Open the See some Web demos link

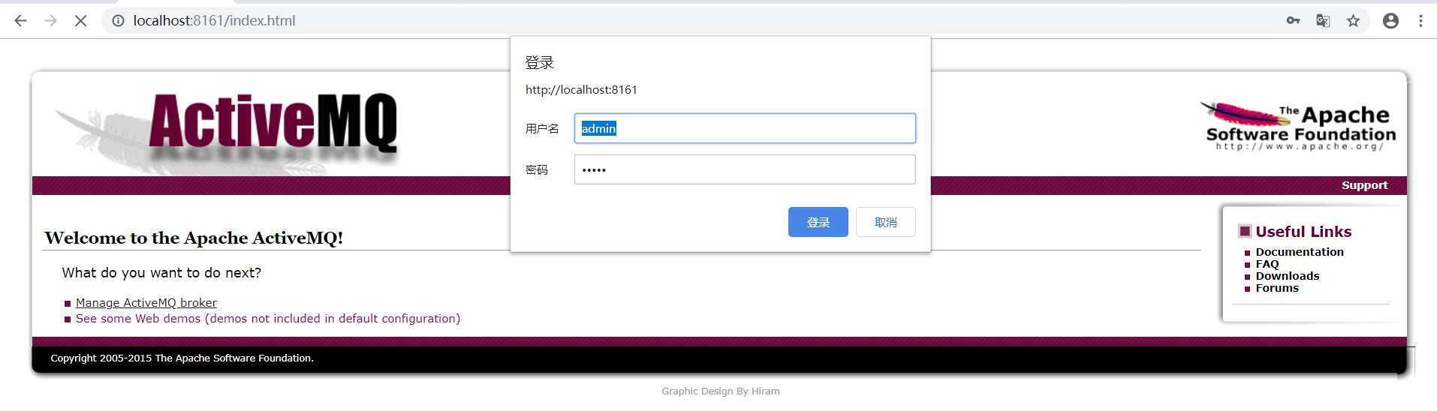268,319
